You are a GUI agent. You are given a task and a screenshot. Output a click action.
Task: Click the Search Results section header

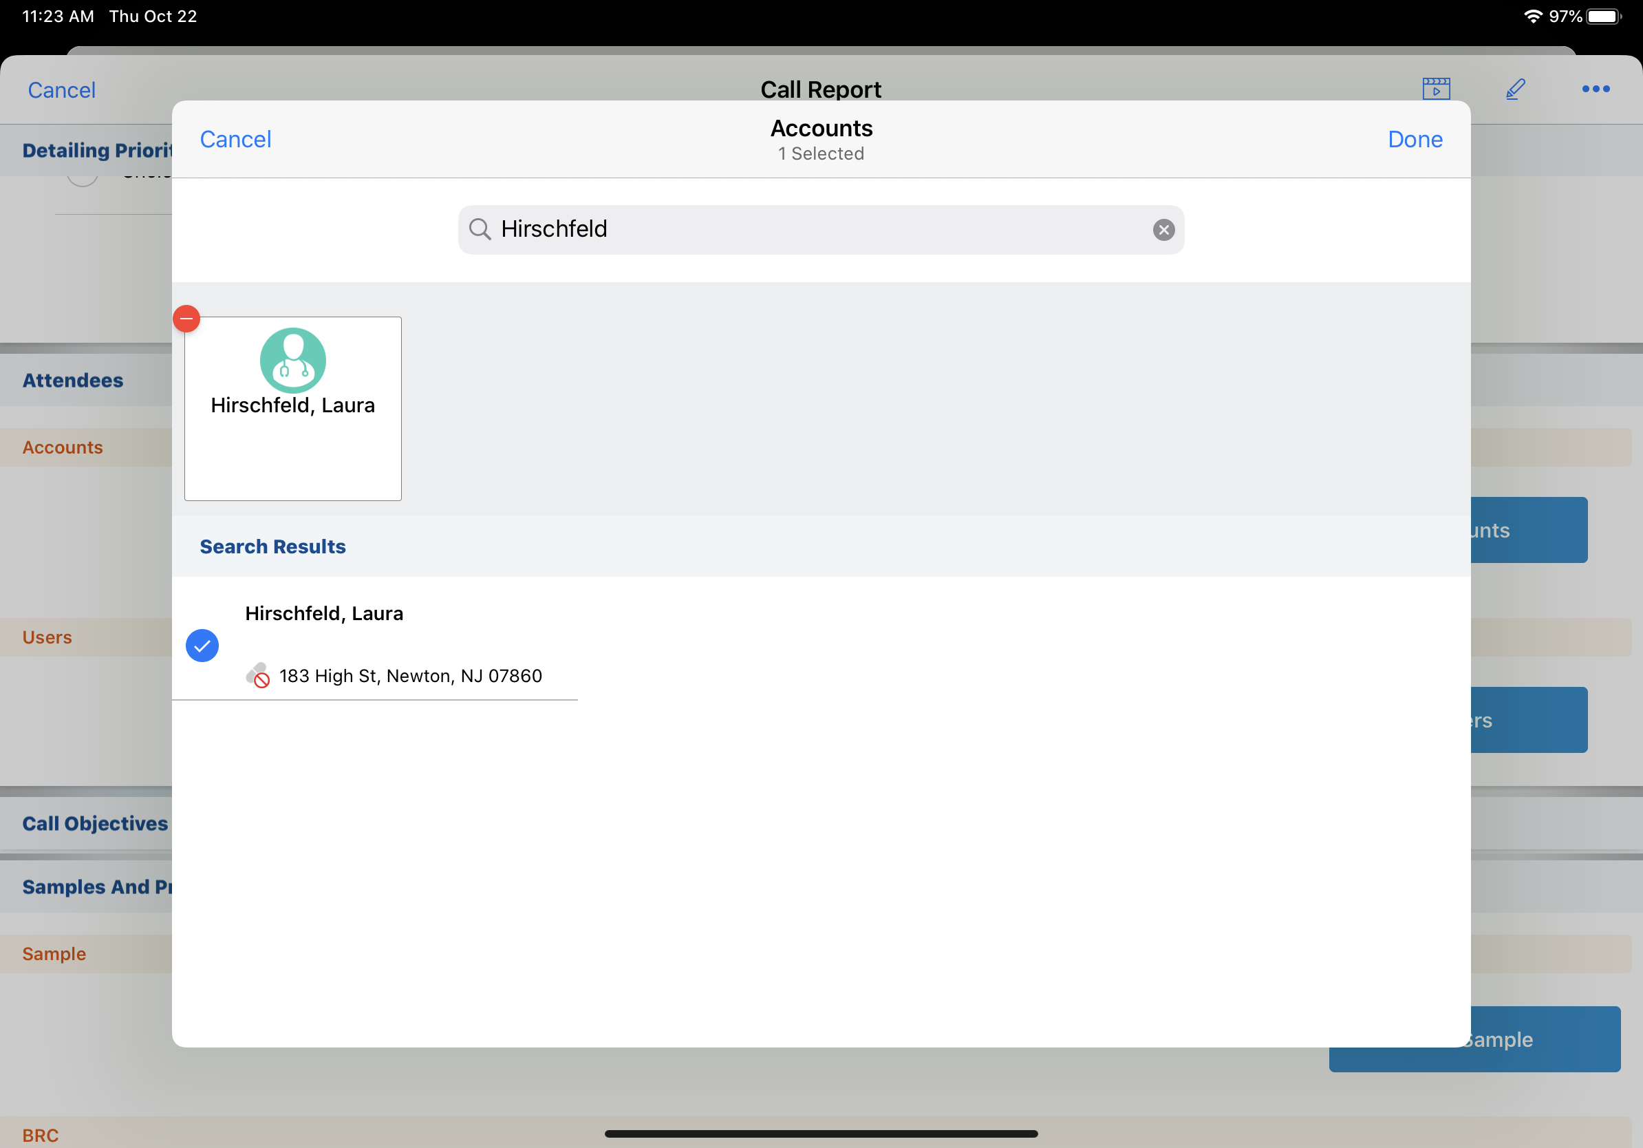272,546
